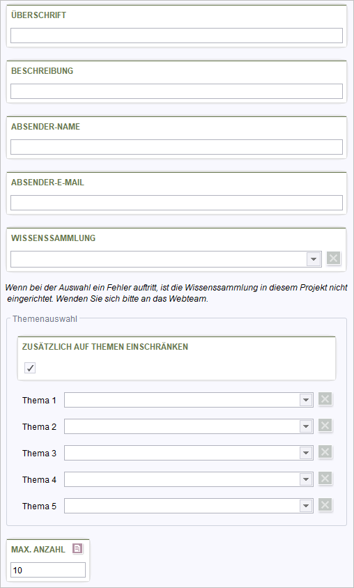The image size is (354, 588).
Task: Clear the Wissenssammlung selection with X icon
Action: 333,258
